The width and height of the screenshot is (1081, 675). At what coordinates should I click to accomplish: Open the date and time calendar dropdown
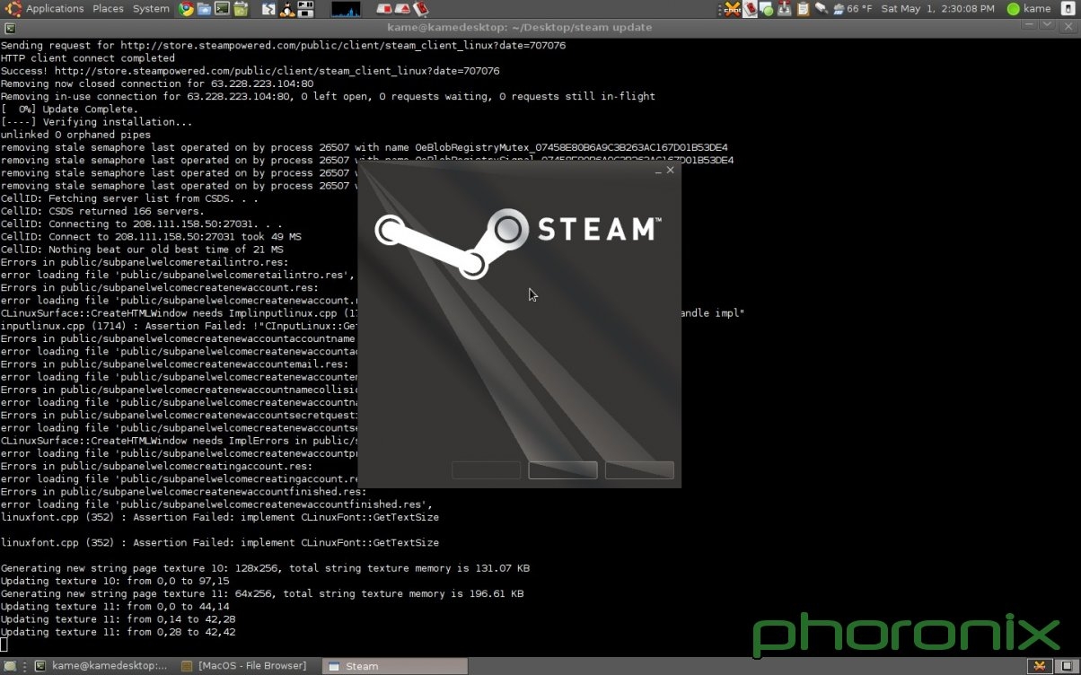coord(937,9)
